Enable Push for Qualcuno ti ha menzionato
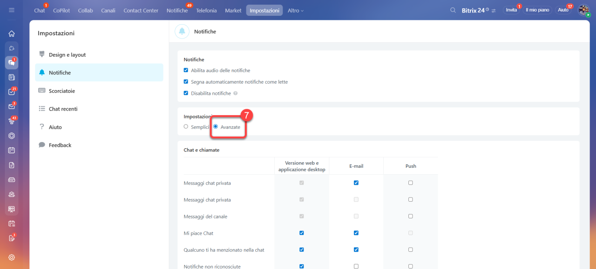 411,249
